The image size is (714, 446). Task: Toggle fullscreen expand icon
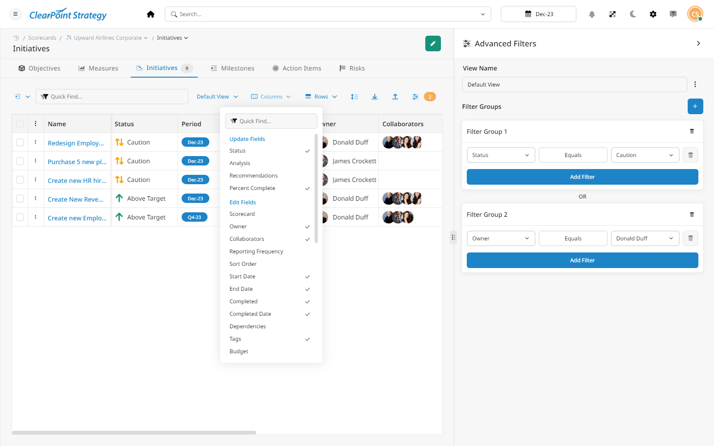(612, 14)
